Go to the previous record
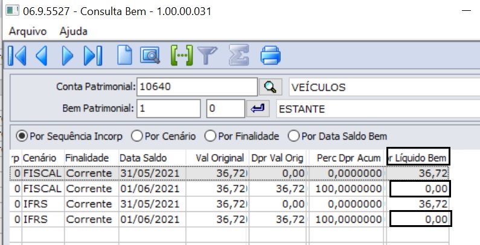 (x=42, y=55)
